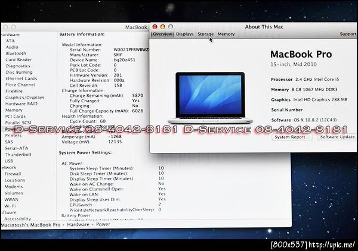Select ATA in the System Report sidebar
The image size is (358, 251).
tap(10, 40)
